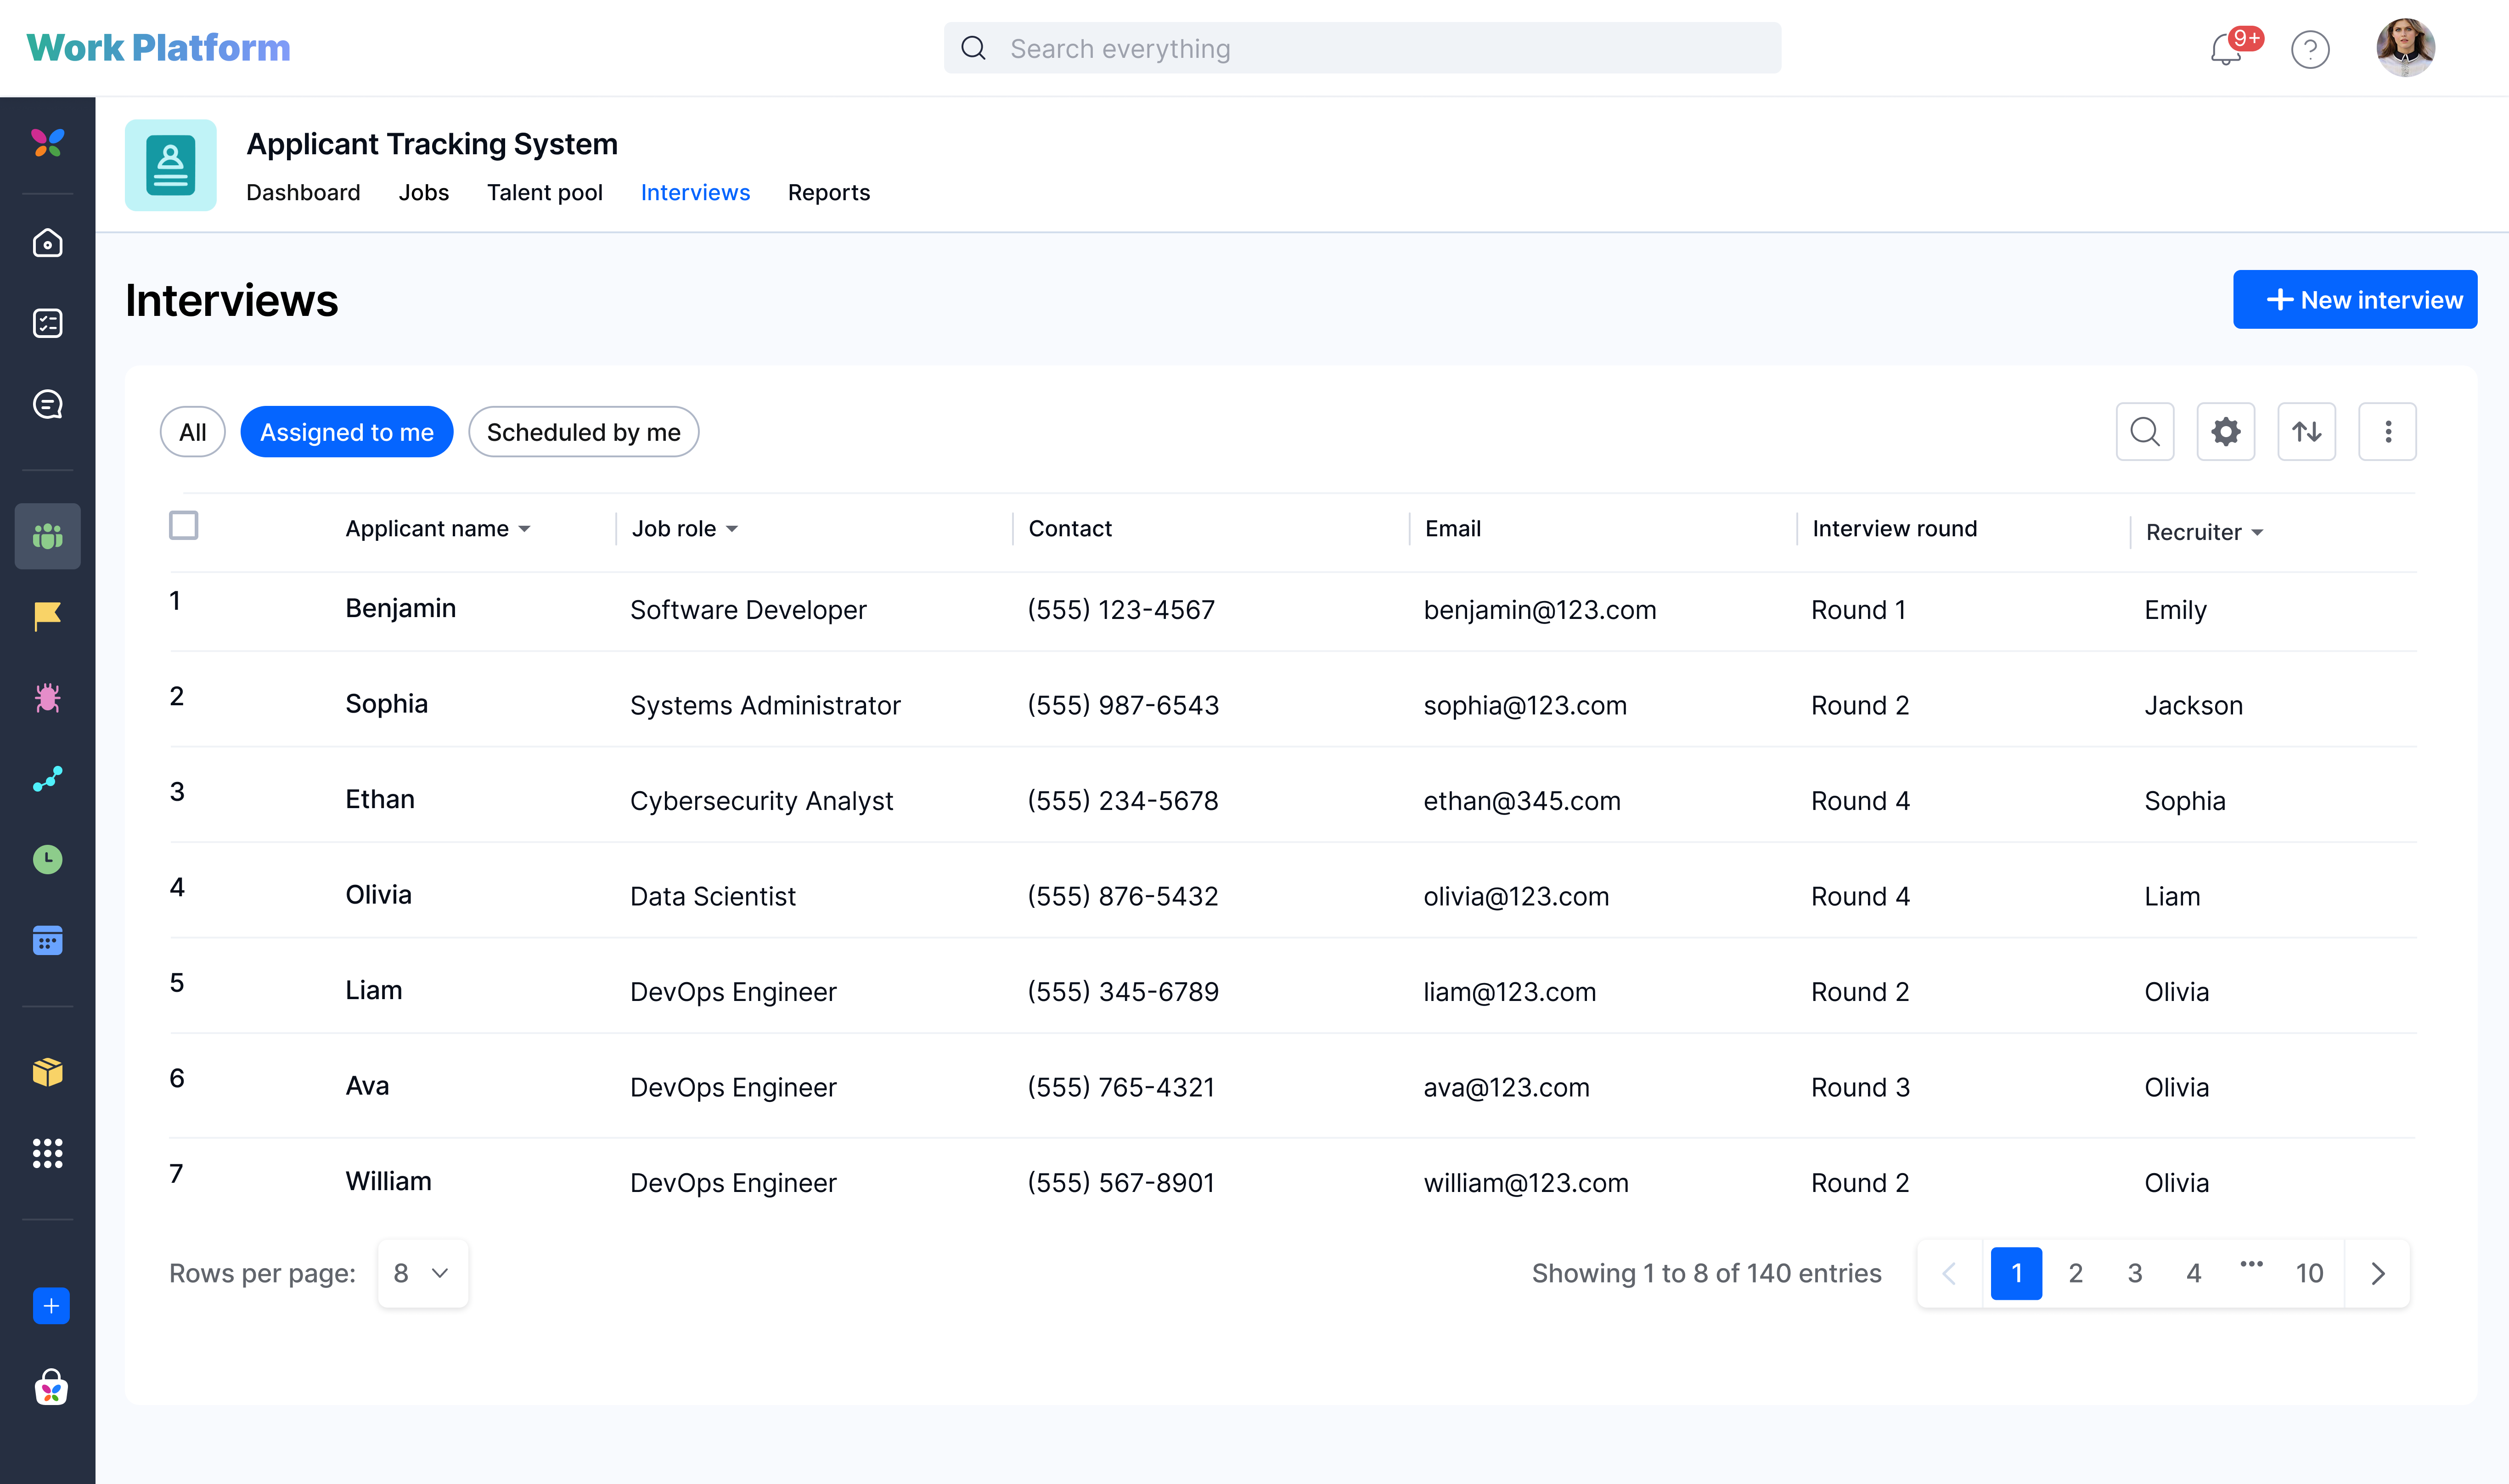Select the All filter pill
The height and width of the screenshot is (1484, 2509).
193,432
